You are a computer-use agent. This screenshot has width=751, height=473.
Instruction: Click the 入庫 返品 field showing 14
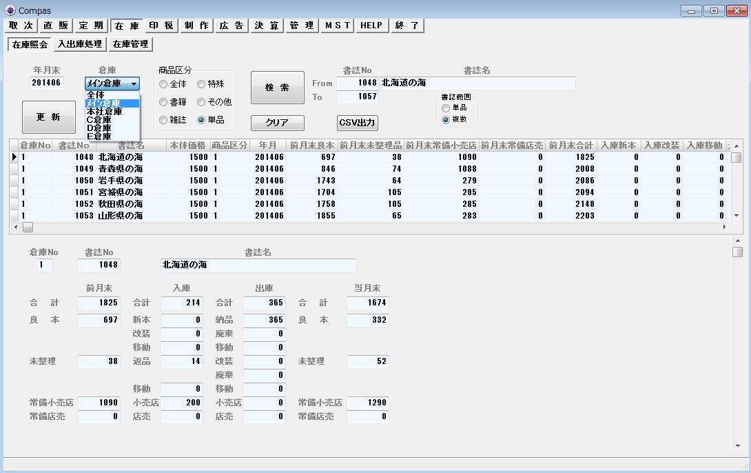pyautogui.click(x=182, y=361)
